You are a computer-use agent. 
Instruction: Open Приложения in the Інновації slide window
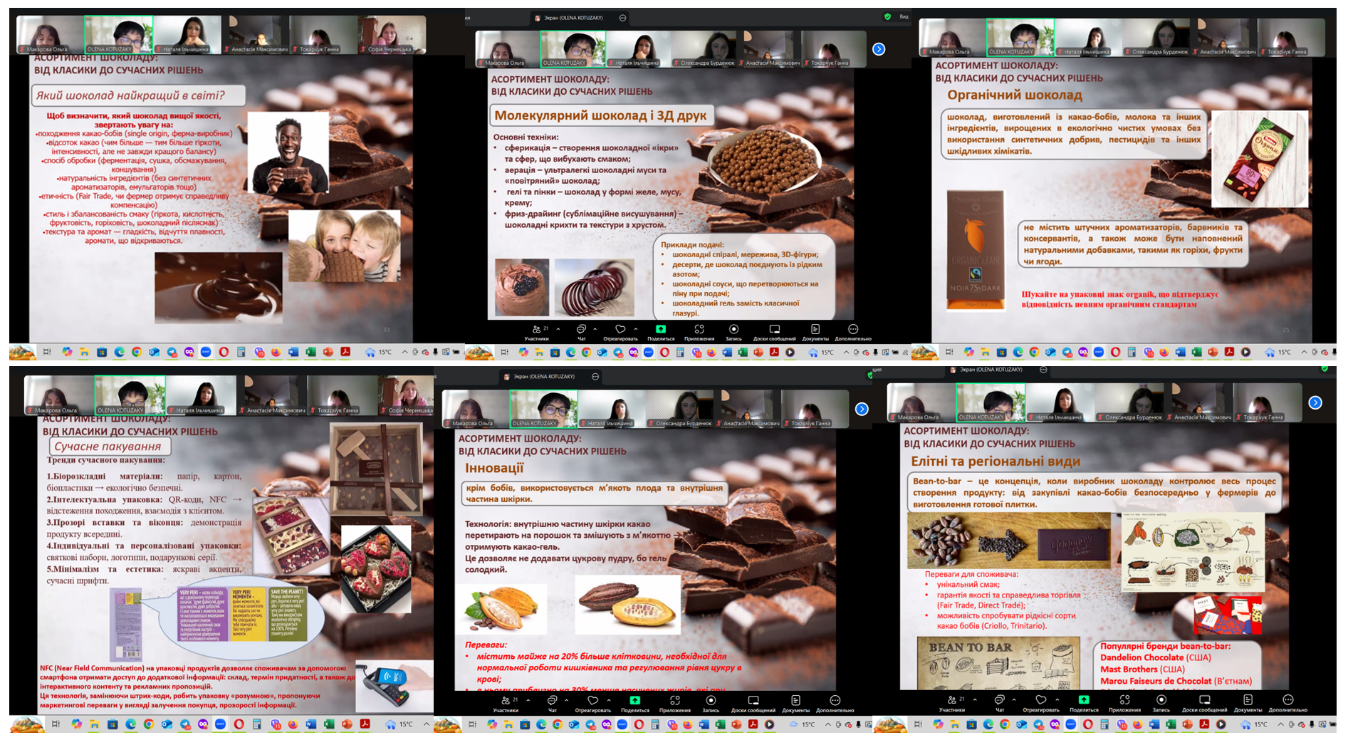click(674, 703)
